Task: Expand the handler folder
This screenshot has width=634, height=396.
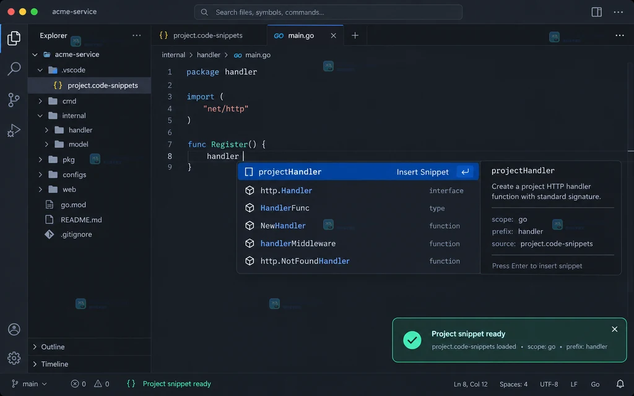Action: pos(46,130)
